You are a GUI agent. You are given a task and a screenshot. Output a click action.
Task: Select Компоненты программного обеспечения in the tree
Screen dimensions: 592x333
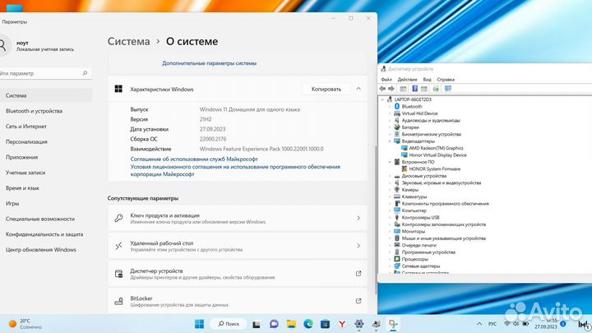pyautogui.click(x=445, y=204)
